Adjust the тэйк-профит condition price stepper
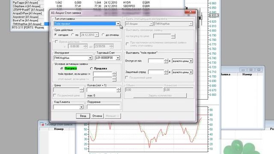274x154 pixels. 114,74
